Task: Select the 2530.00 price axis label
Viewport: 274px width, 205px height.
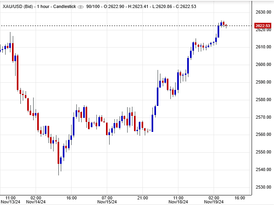Action: [262, 187]
